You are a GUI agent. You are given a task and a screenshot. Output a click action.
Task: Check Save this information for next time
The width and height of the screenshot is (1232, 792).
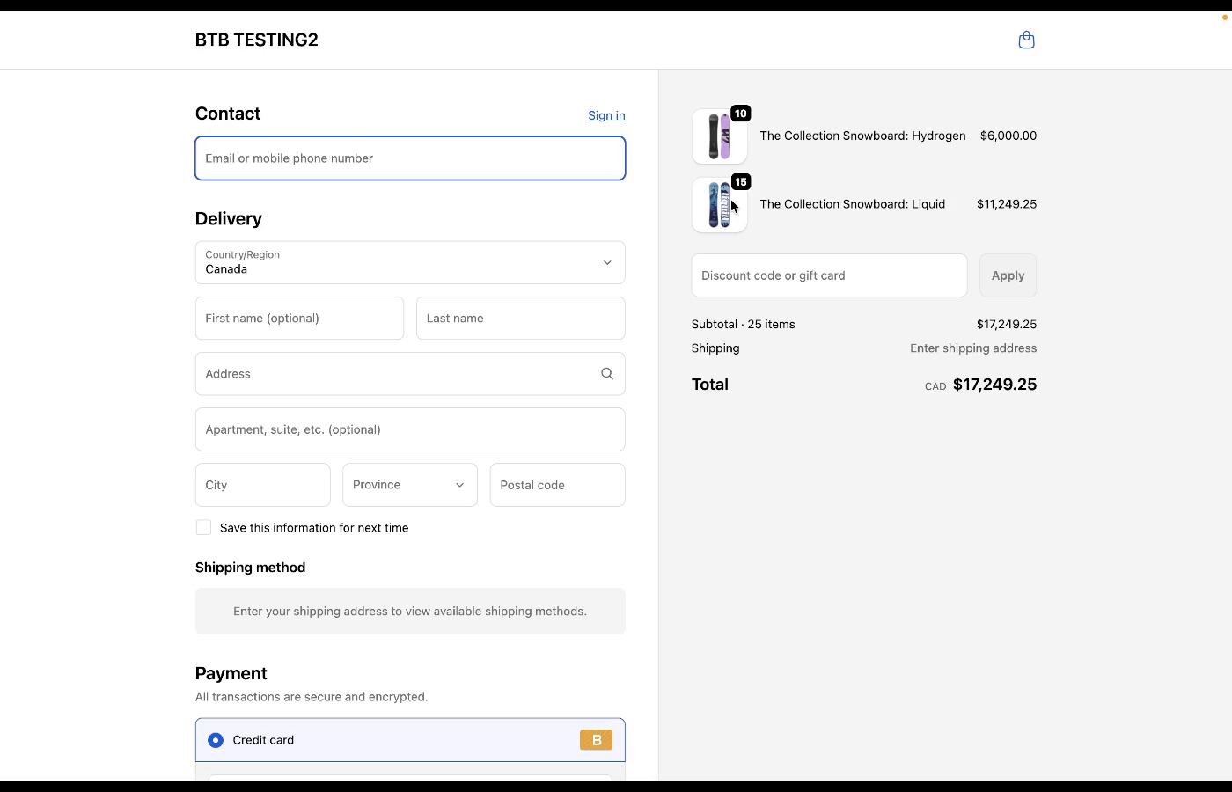[203, 528]
